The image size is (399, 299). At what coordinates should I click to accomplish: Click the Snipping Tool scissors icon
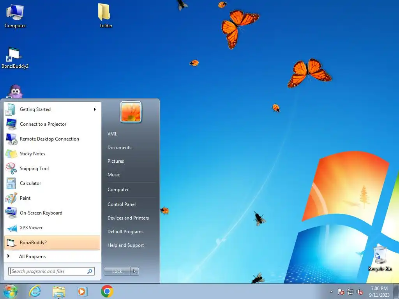pos(11,169)
